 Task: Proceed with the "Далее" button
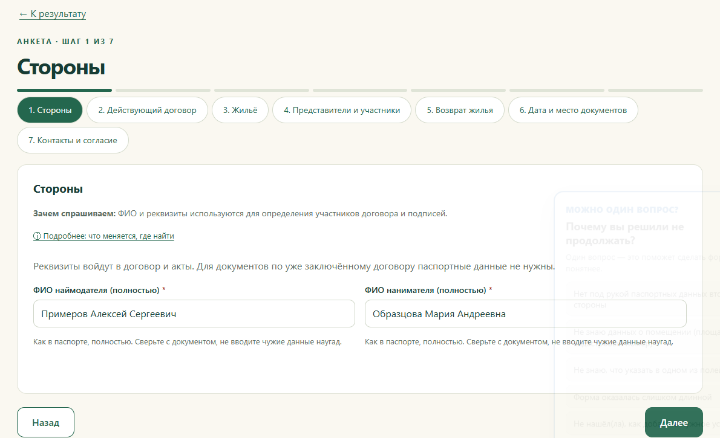click(x=673, y=422)
